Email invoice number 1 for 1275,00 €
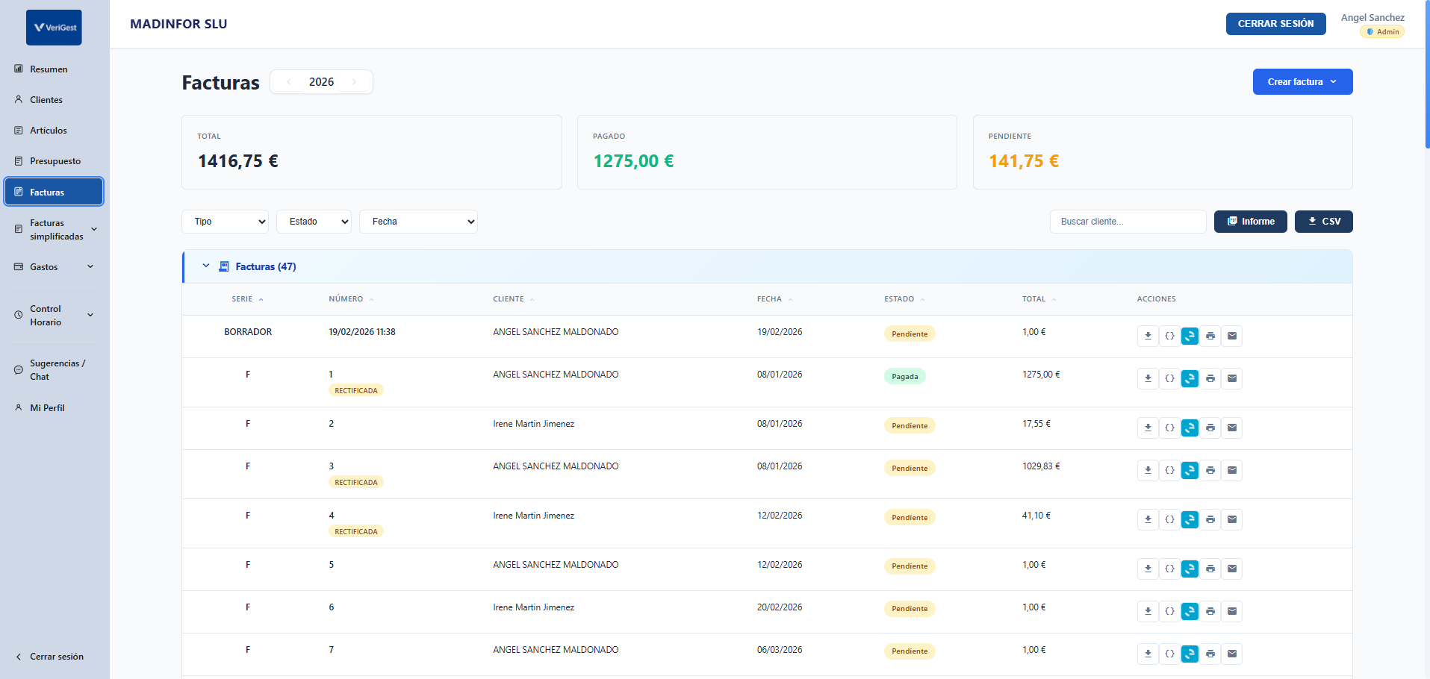The image size is (1430, 679). (1232, 378)
